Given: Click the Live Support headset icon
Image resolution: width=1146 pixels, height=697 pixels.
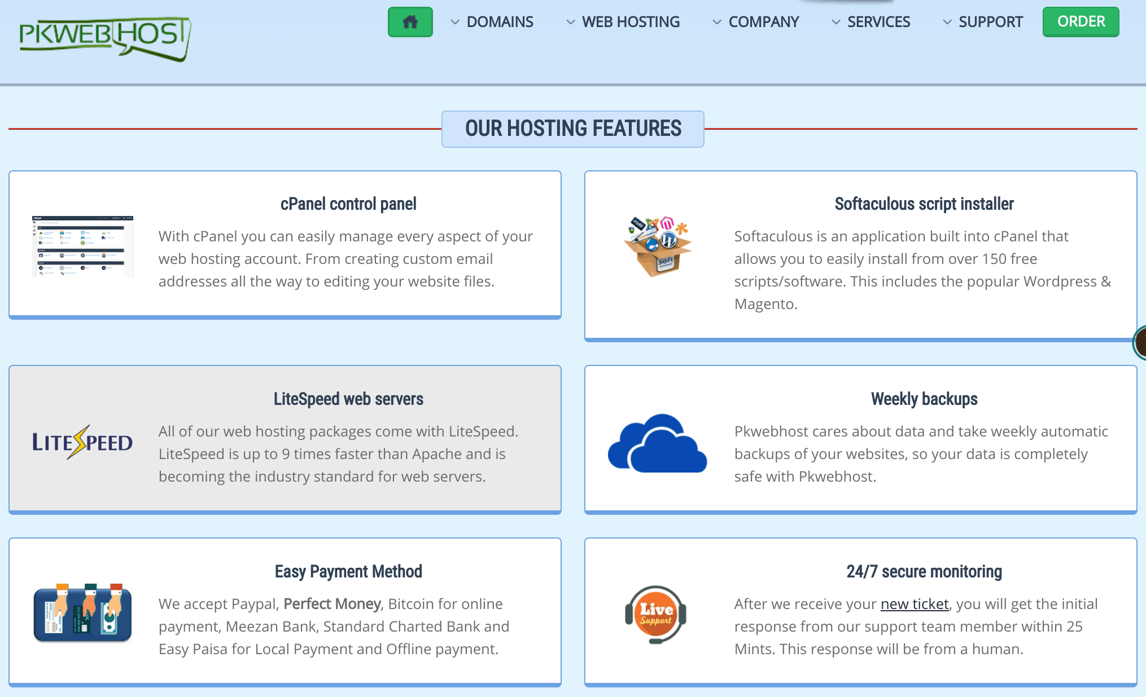Looking at the screenshot, I should coord(656,615).
